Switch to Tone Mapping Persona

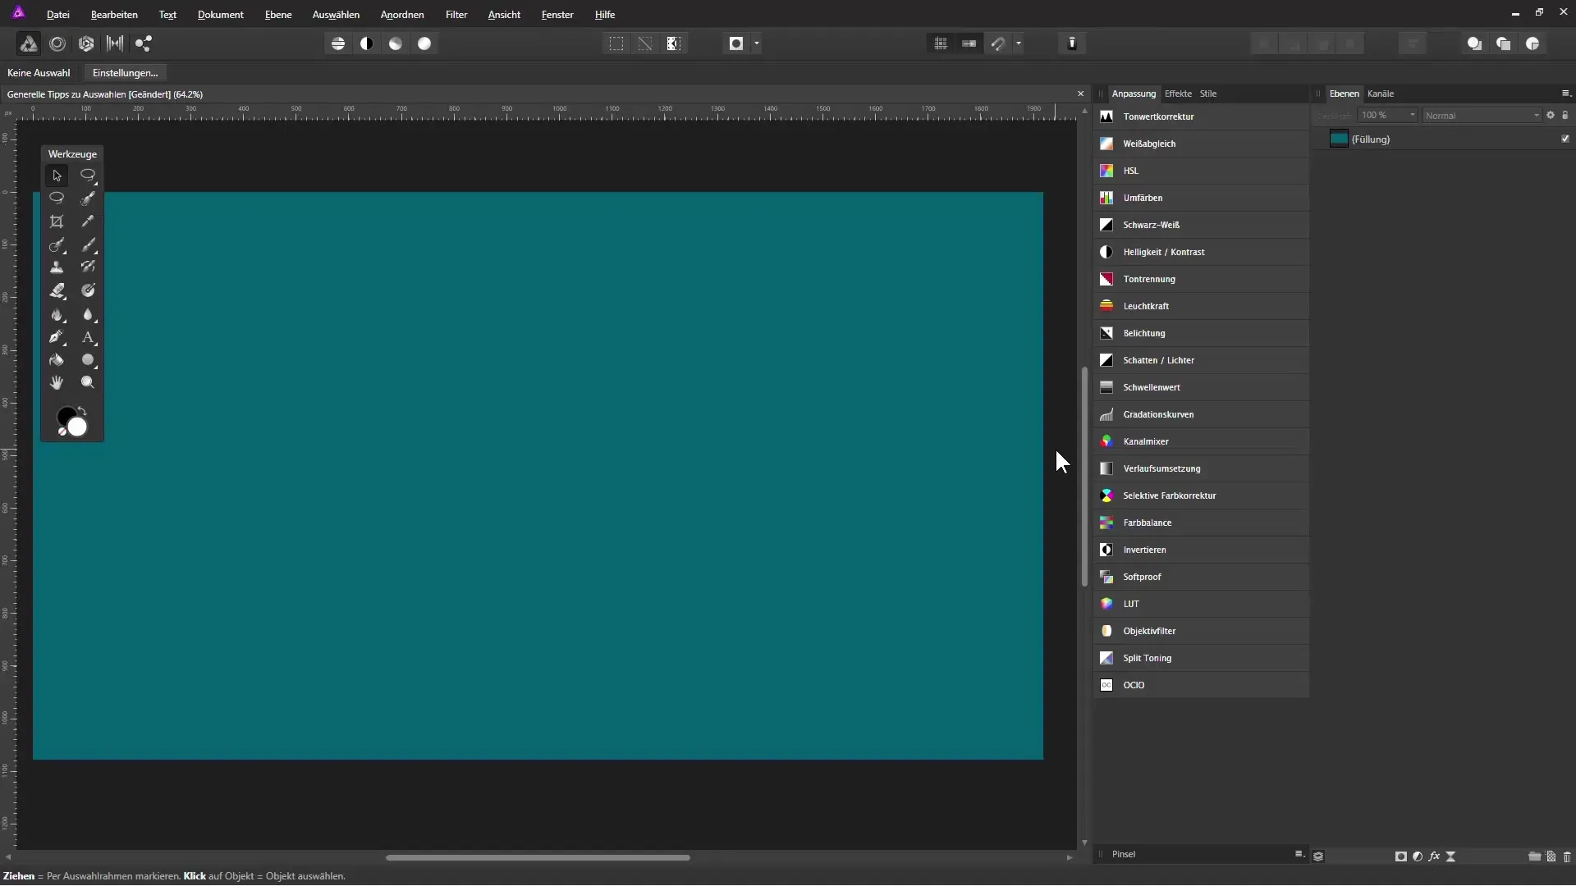(x=115, y=43)
